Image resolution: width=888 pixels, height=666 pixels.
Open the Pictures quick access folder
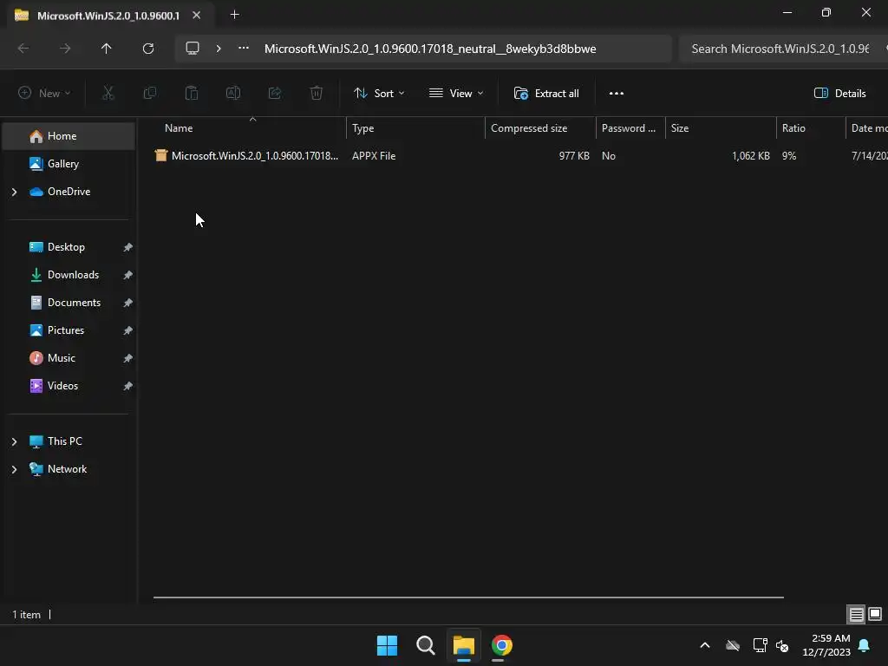coord(66,330)
